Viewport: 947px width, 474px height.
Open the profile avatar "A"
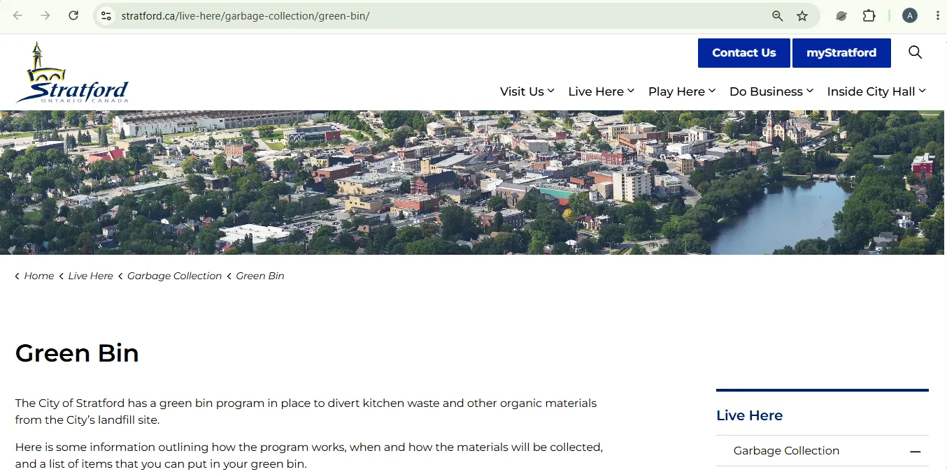click(x=909, y=15)
